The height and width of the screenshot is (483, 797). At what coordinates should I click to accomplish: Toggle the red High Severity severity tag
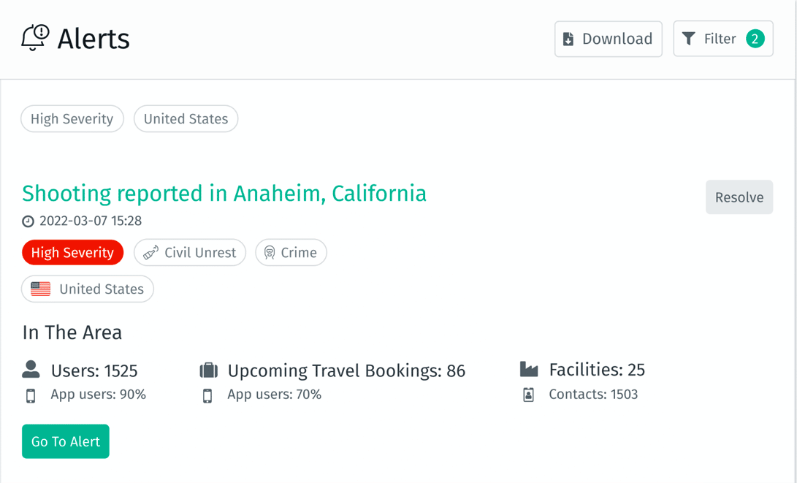coord(72,252)
